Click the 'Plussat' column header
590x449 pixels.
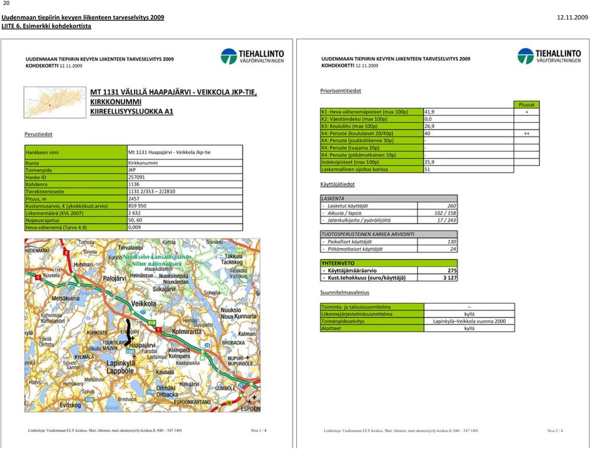(527, 104)
